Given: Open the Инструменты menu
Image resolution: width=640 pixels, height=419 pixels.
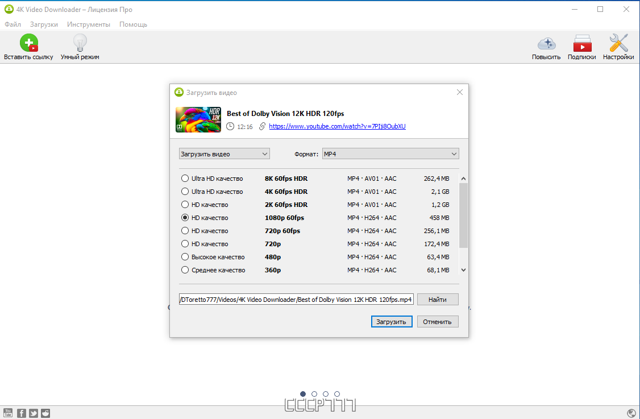Looking at the screenshot, I should [x=89, y=24].
